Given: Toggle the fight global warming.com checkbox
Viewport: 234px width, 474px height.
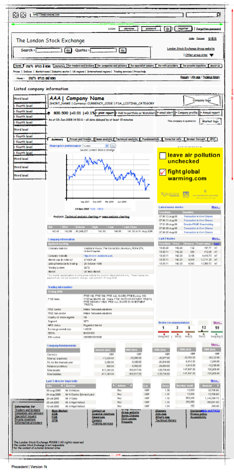Looking at the screenshot, I should (162, 172).
